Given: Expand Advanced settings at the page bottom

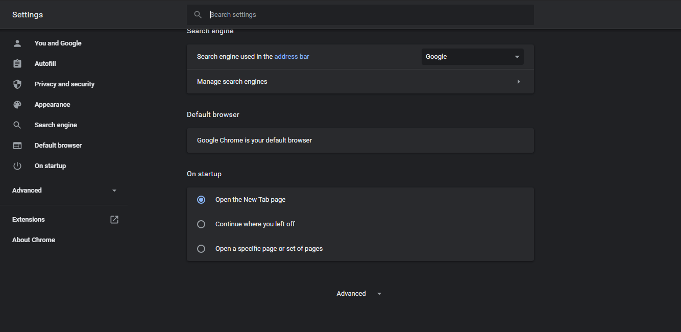Looking at the screenshot, I should point(359,294).
